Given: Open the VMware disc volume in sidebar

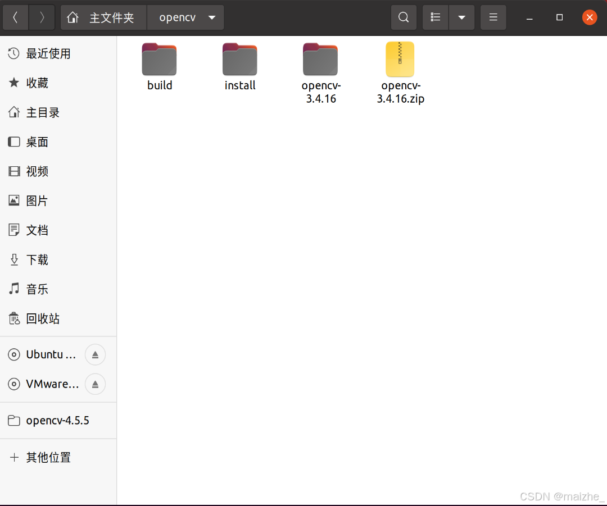Looking at the screenshot, I should coord(43,384).
